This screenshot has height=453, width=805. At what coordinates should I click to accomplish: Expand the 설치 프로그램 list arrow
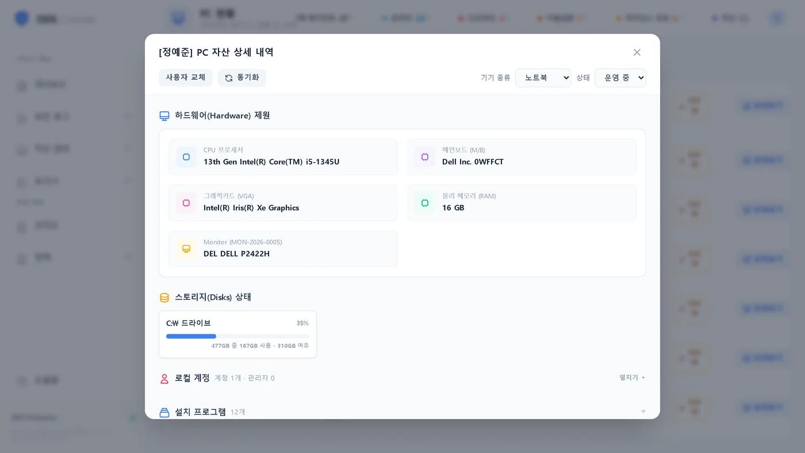click(x=643, y=412)
